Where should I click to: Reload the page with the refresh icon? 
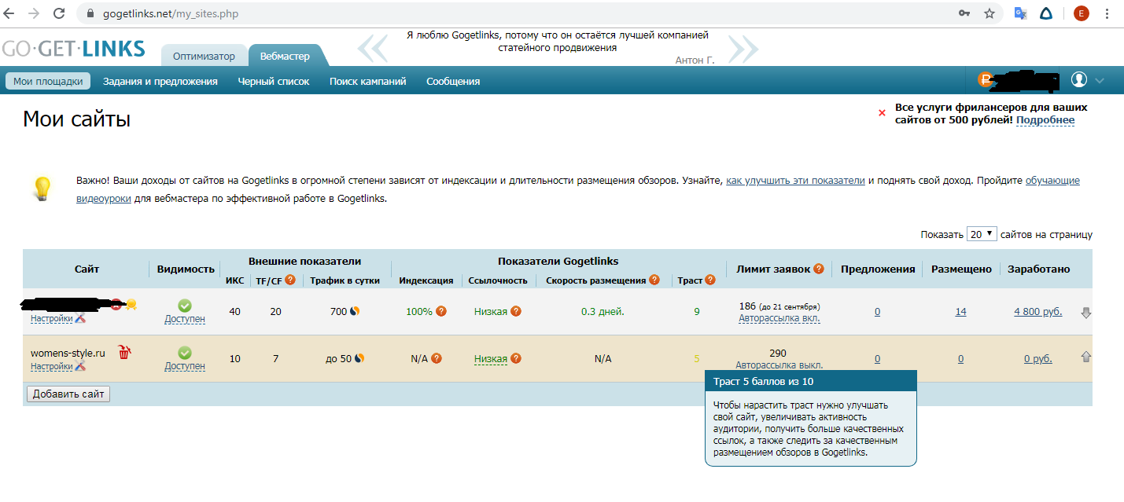coord(59,13)
